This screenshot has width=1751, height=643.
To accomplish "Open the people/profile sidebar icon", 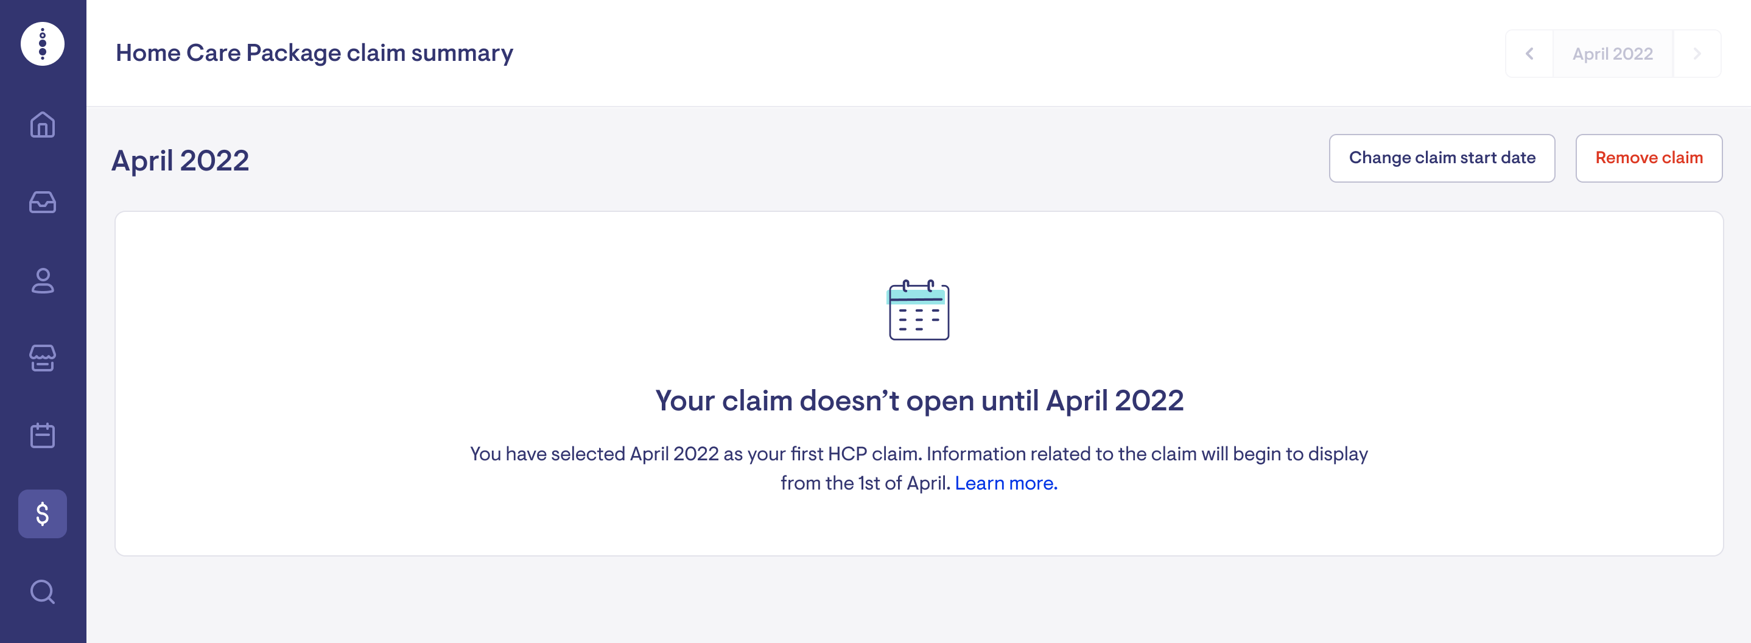I will click(x=43, y=281).
